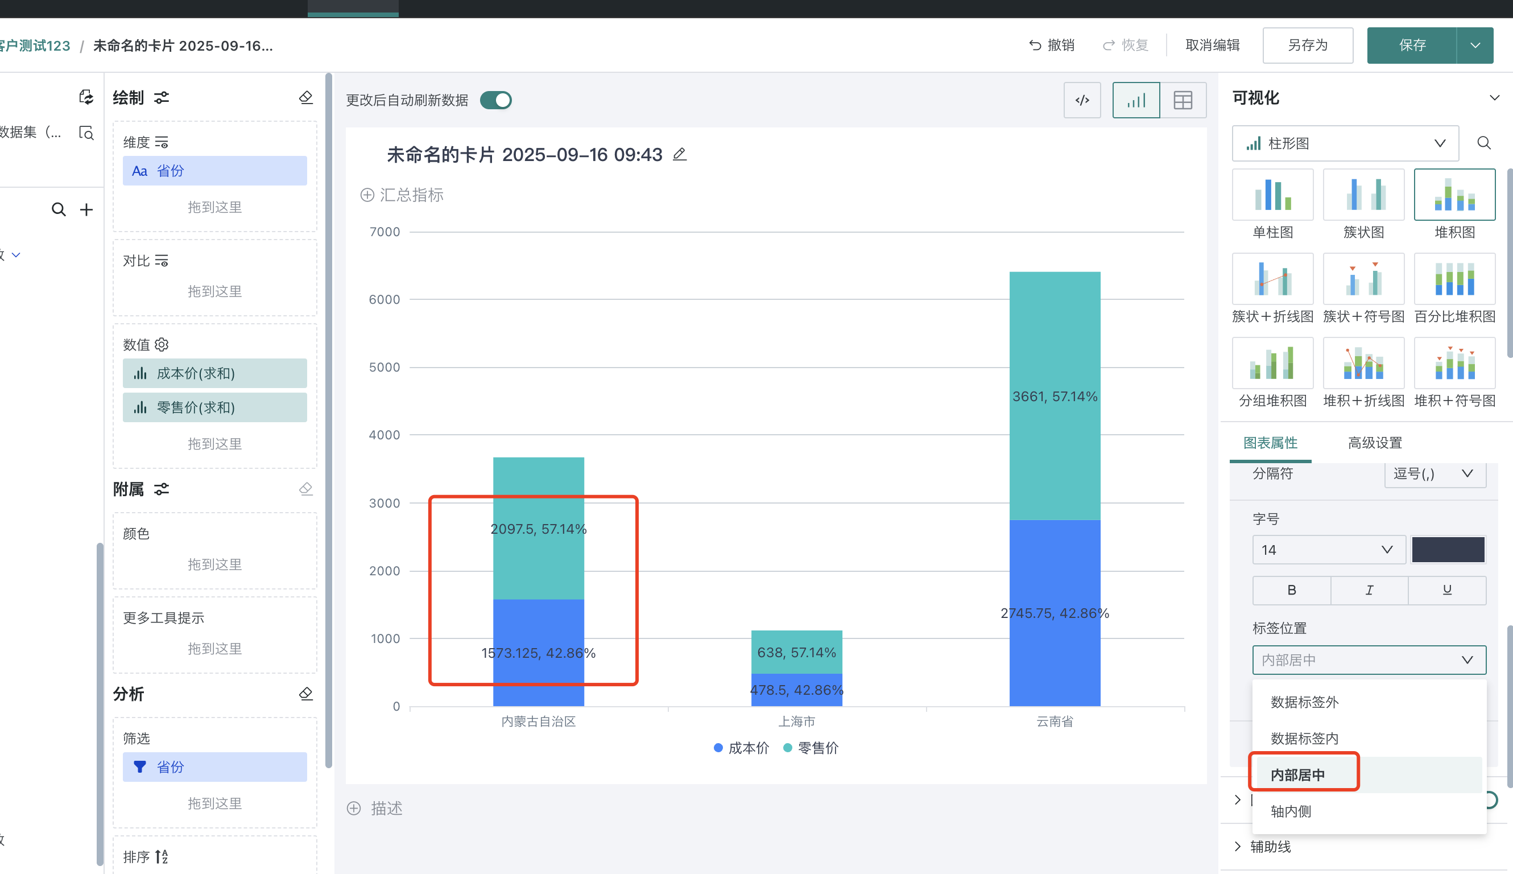1513x874 pixels.
Task: Switch to the table view icon
Action: 1183,100
